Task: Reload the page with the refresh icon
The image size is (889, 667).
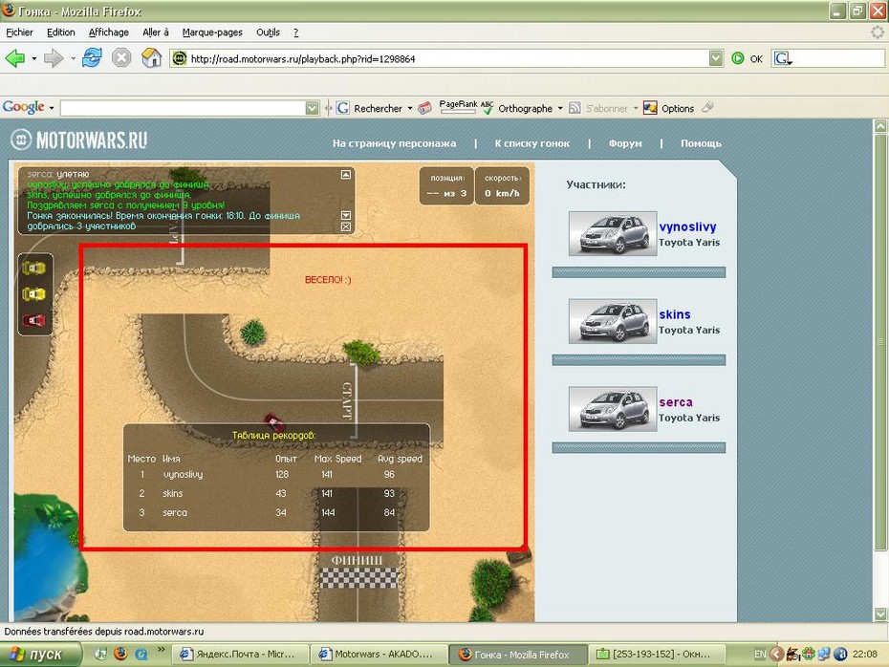Action: [92, 57]
